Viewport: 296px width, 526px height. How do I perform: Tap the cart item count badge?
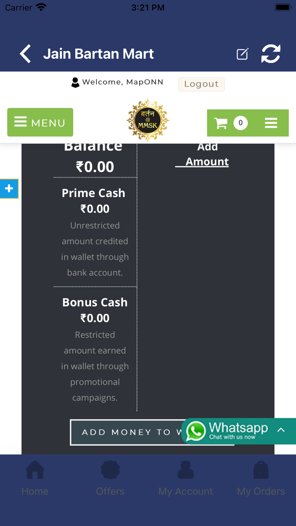tap(241, 123)
